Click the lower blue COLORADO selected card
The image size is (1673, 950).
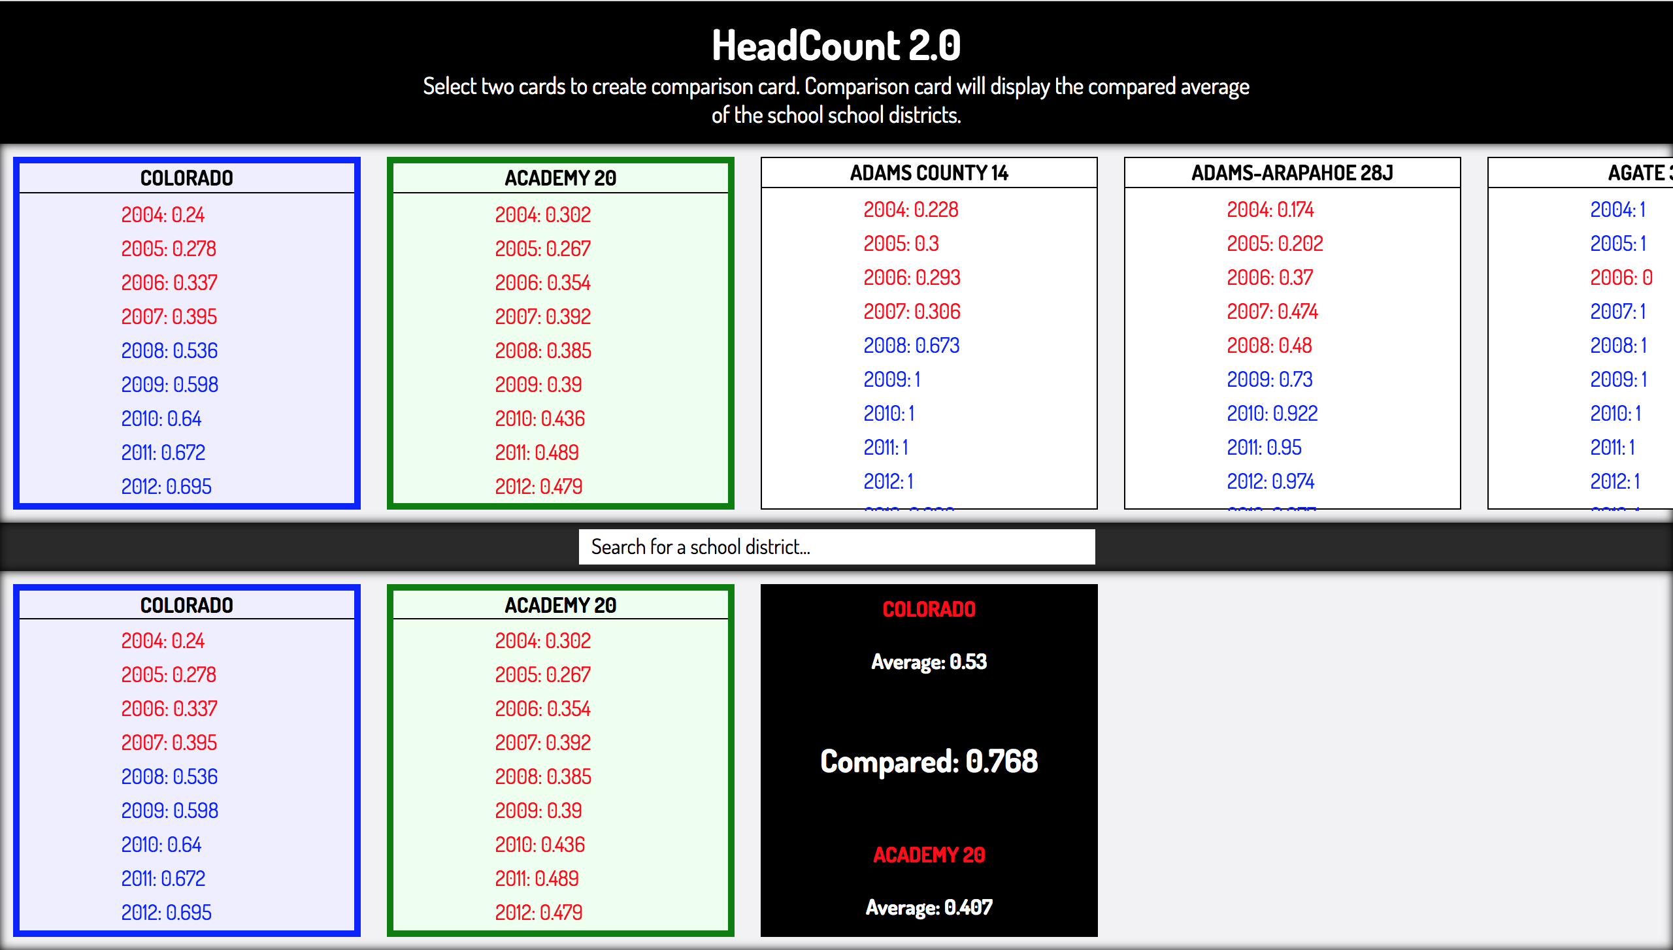pos(186,761)
